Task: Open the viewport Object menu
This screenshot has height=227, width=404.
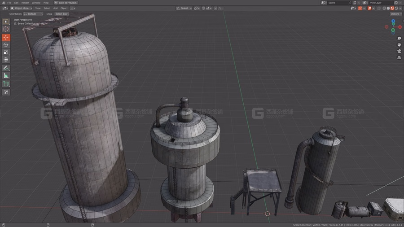Action: pos(64,8)
